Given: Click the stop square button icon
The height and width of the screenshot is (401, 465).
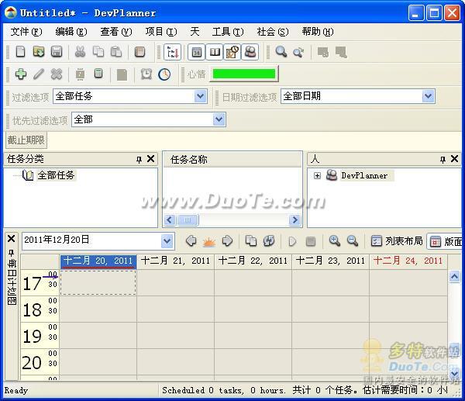Looking at the screenshot, I should pos(311,241).
